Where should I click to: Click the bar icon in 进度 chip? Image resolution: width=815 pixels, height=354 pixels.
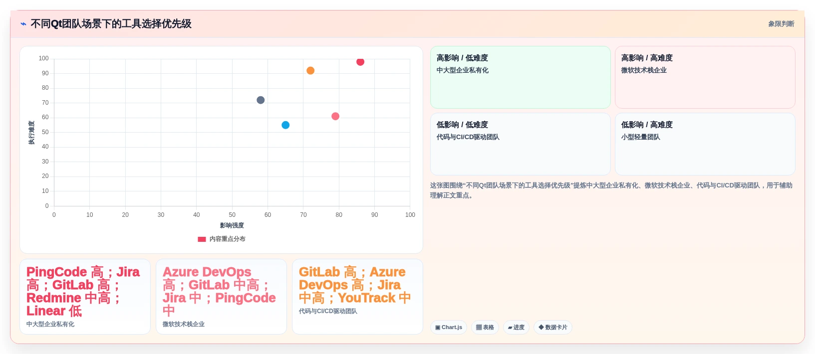[x=511, y=328]
